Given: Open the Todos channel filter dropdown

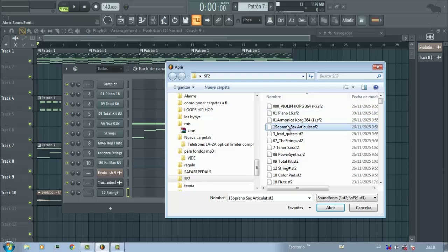Looking at the screenshot, I should 110,69.
